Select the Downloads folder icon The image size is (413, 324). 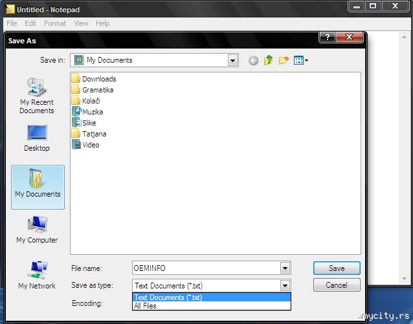pyautogui.click(x=76, y=79)
